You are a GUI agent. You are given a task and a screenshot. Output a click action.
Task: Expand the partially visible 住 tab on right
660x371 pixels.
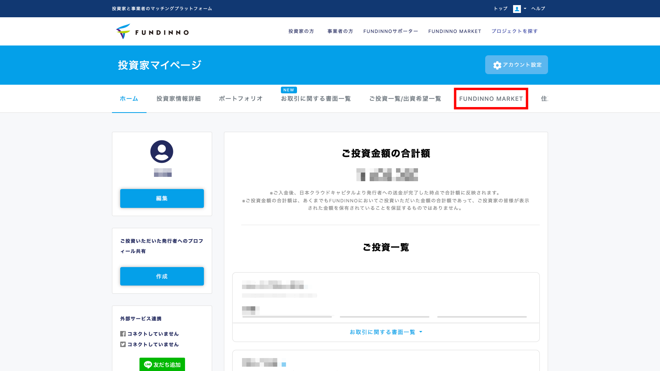pyautogui.click(x=545, y=98)
